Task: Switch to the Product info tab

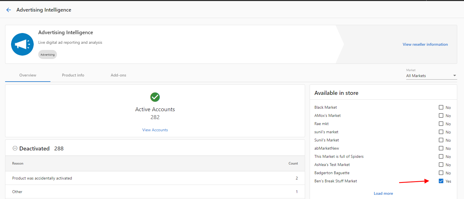Action: tap(73, 75)
